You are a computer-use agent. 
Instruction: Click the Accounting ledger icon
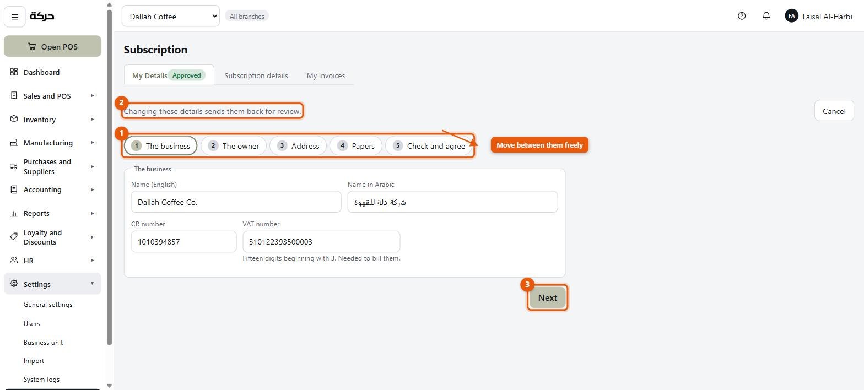[x=14, y=189]
